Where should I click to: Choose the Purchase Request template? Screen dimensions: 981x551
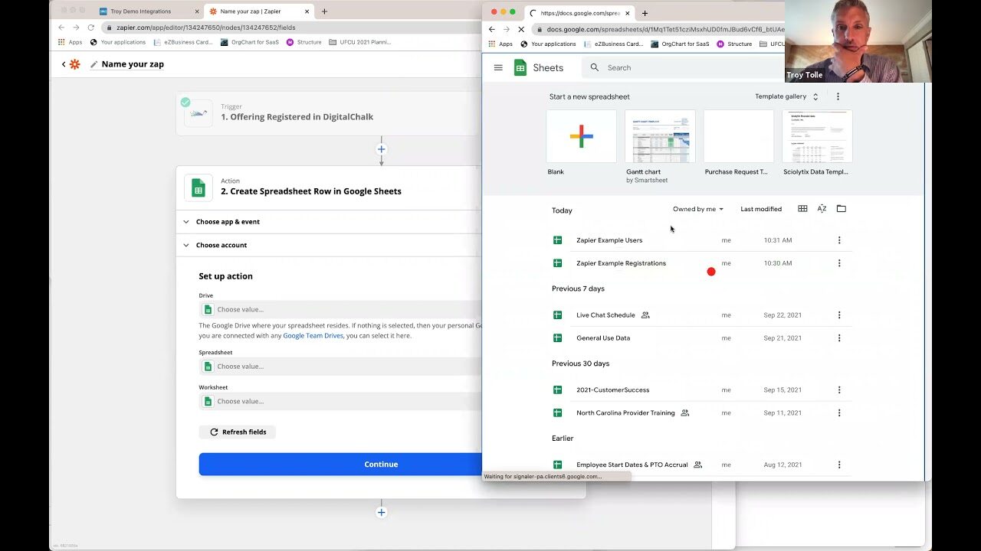click(x=739, y=136)
